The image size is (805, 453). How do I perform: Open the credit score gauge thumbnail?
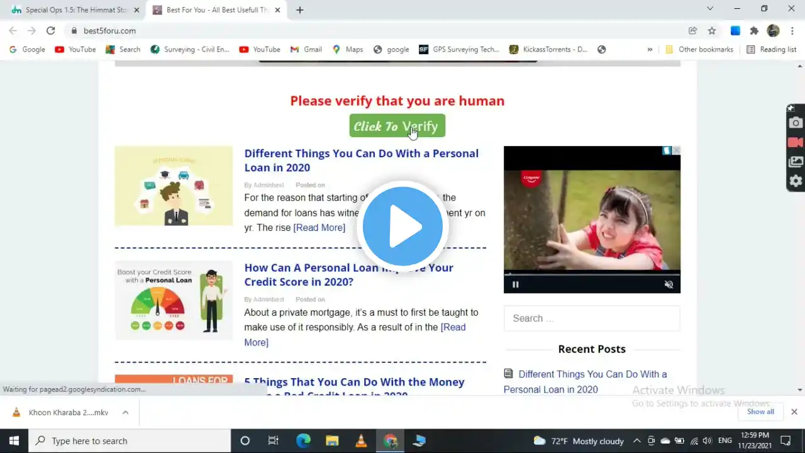pos(174,300)
